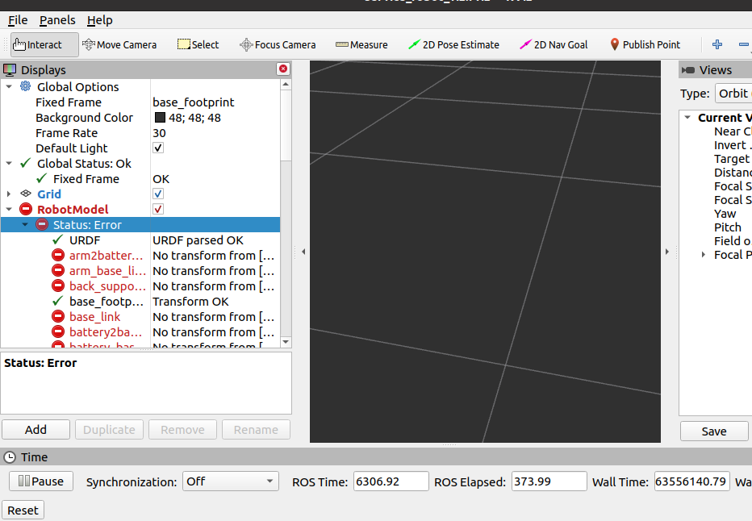Activate 2D Pose Estimate tool
The height and width of the screenshot is (521, 752).
tap(453, 45)
